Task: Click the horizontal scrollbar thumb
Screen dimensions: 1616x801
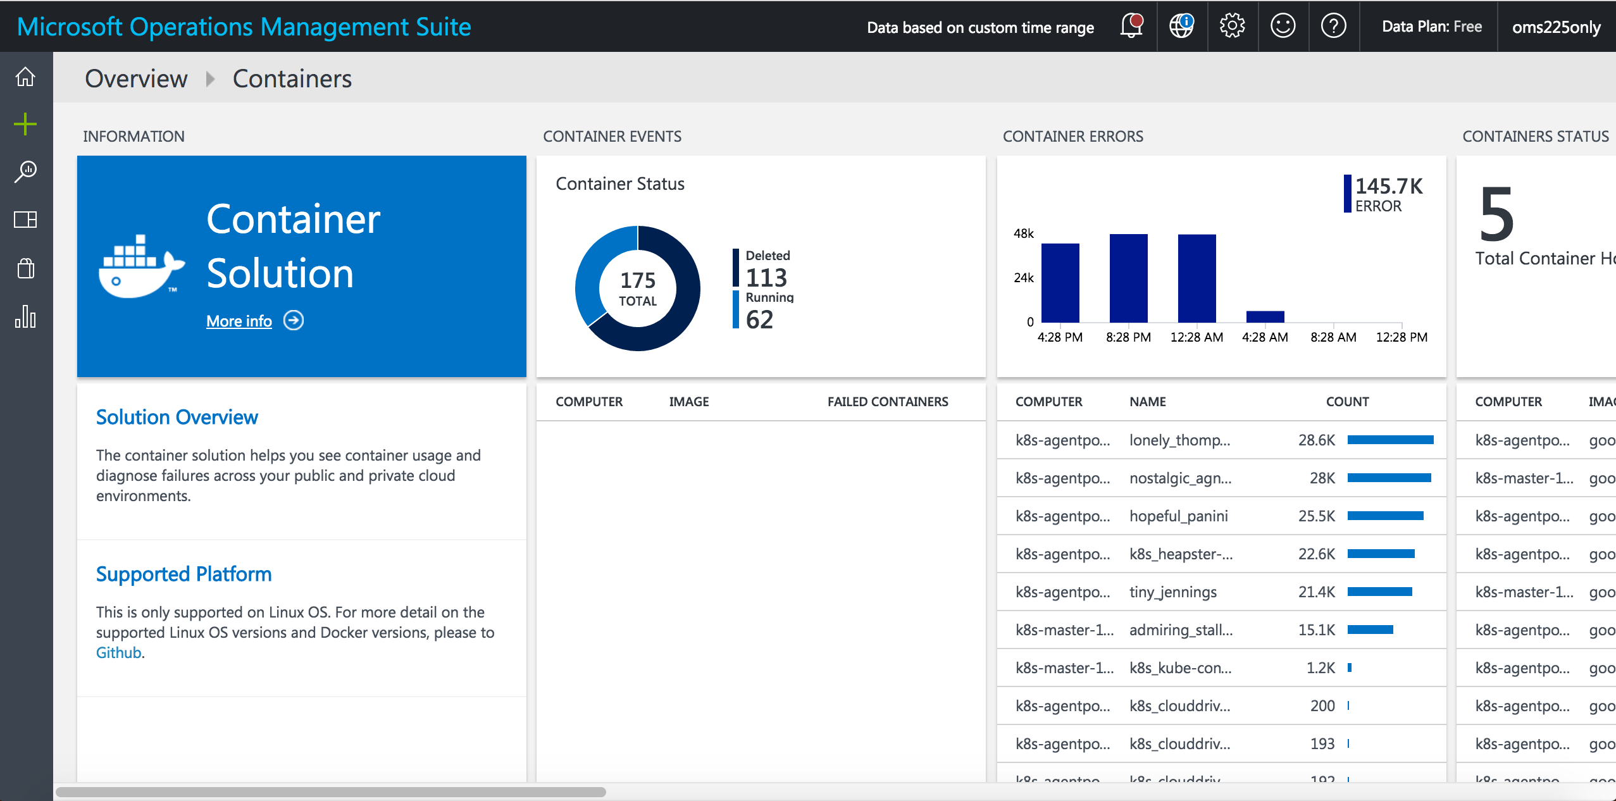Action: 331,792
